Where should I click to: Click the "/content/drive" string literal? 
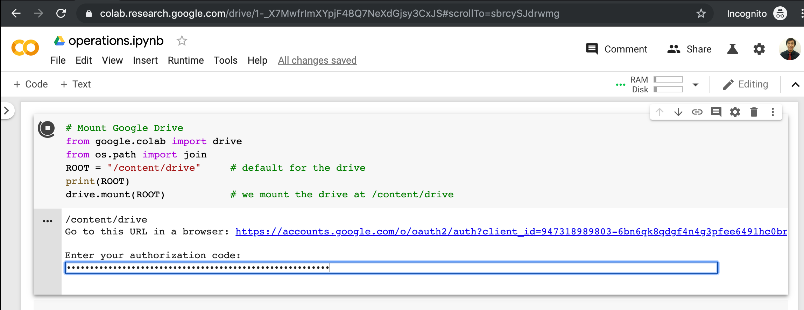(x=154, y=168)
